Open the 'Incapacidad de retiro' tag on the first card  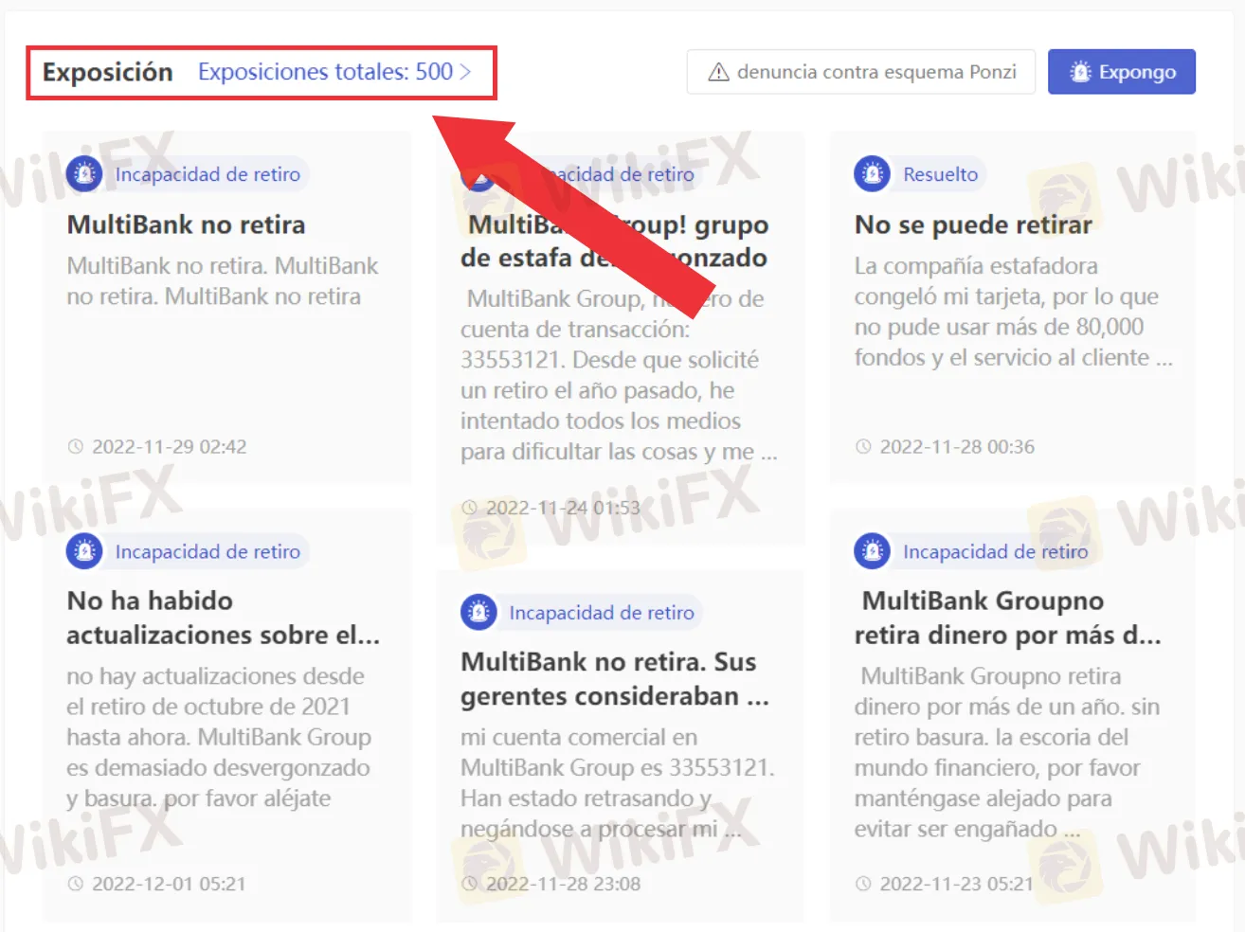pos(207,173)
